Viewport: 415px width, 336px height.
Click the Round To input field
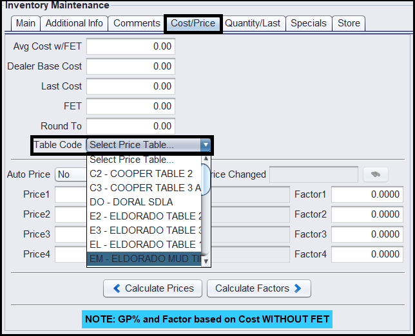pyautogui.click(x=131, y=126)
